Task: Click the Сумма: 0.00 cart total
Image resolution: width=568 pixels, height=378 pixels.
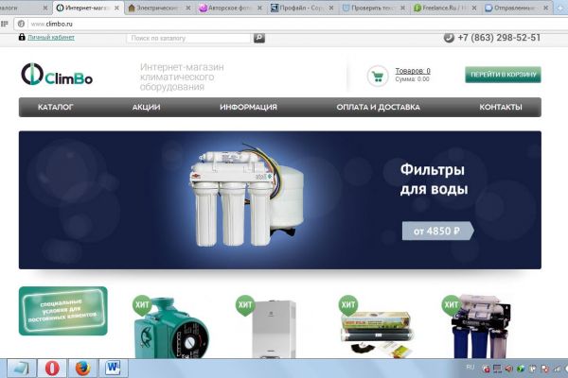Action: point(412,78)
